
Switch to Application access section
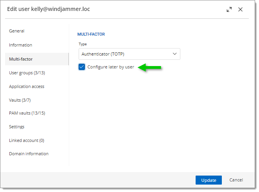point(27,86)
